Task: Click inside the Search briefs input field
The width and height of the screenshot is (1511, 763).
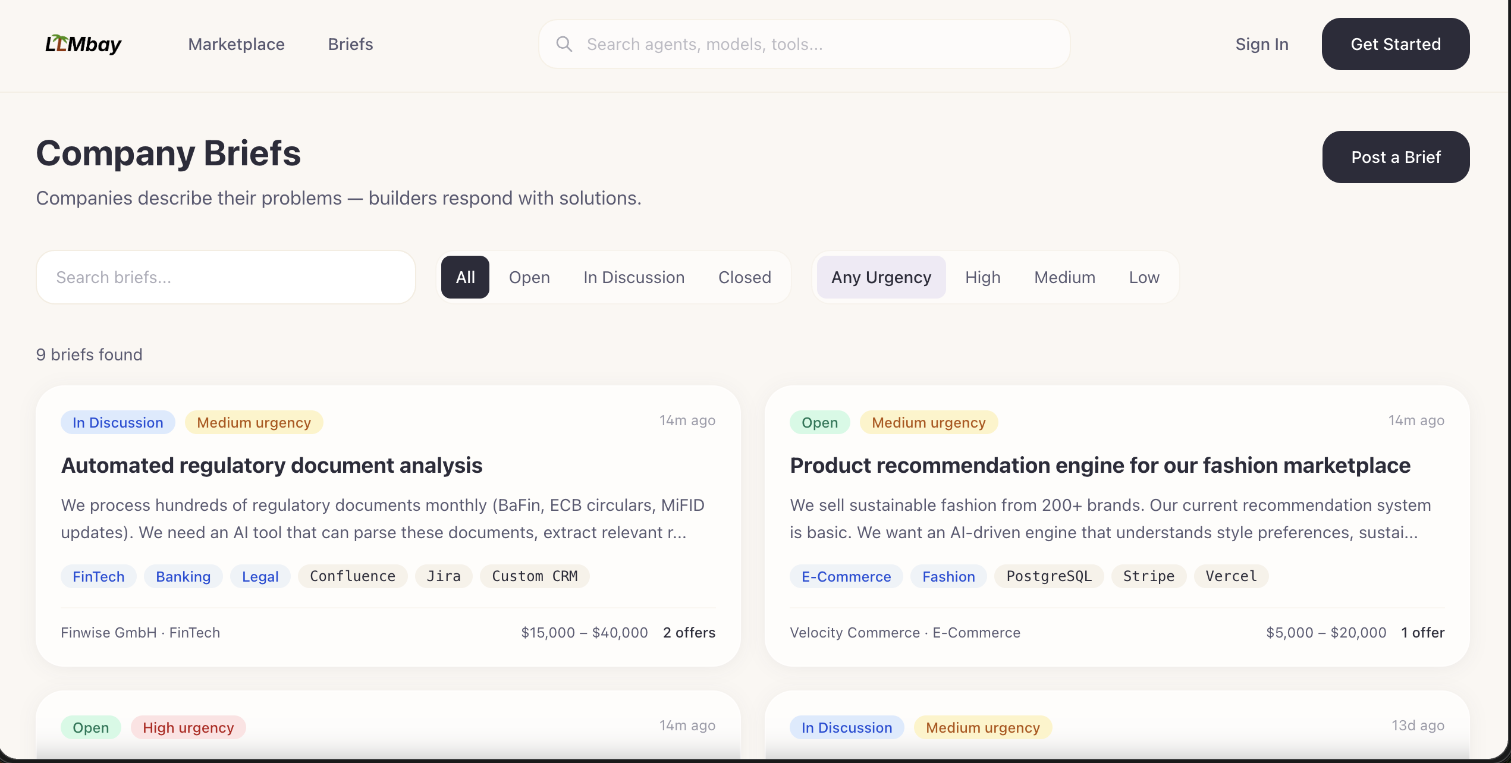Action: coord(225,277)
